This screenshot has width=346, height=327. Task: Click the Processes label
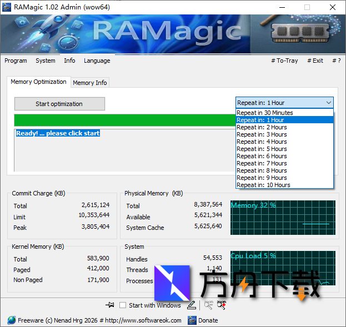coord(139,281)
